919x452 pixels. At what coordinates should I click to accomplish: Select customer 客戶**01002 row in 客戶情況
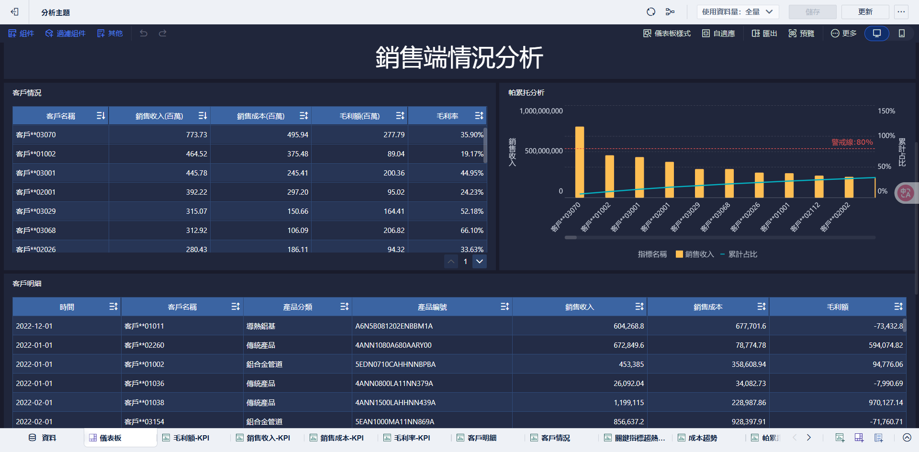249,154
